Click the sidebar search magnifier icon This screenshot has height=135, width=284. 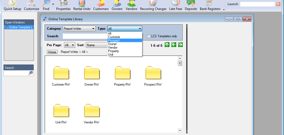pyautogui.click(x=31, y=73)
